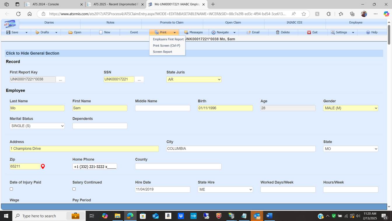Click the red map pin beside Zip
This screenshot has height=221, width=392.
[x=43, y=167]
